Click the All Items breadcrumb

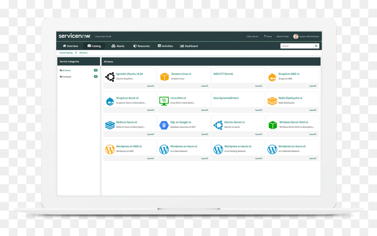(x=83, y=53)
